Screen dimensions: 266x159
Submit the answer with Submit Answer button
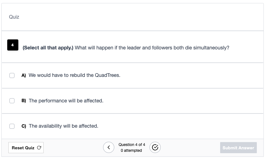click(238, 148)
